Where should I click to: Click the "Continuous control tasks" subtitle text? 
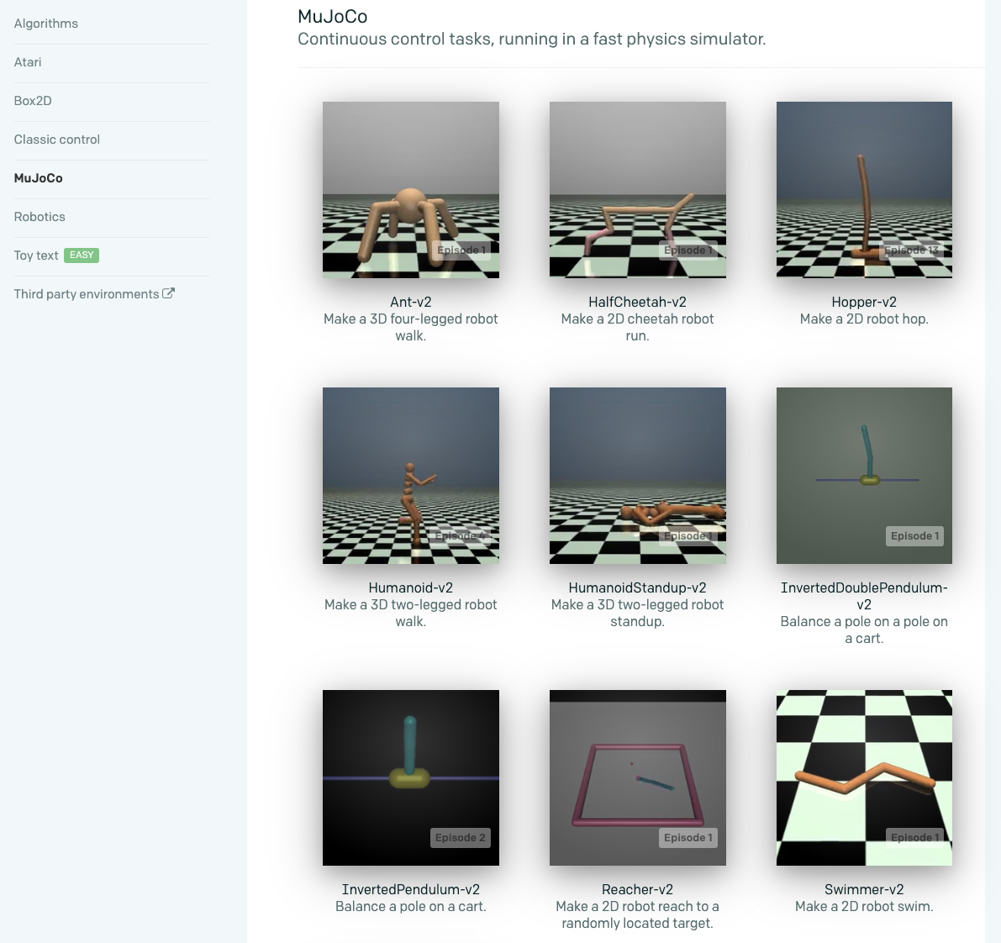click(532, 39)
